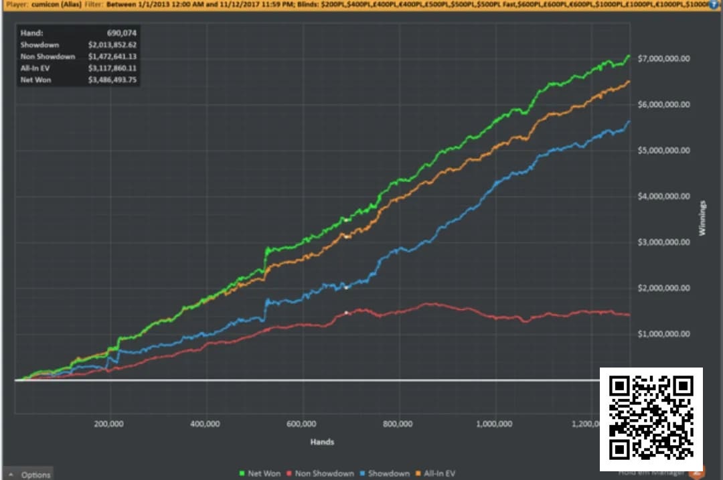Screen dimensions: 723x480
Task: Click the blue Showdown legend marker
Action: 362,473
